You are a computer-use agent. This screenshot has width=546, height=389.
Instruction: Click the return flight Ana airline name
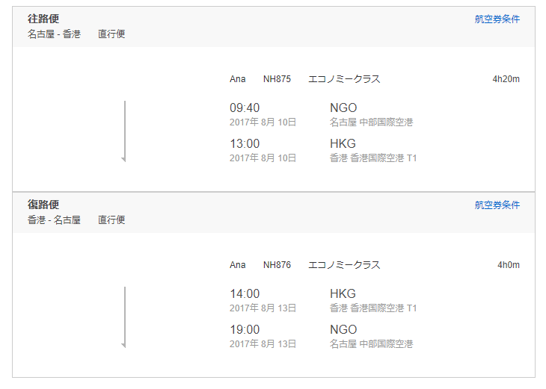(x=238, y=265)
